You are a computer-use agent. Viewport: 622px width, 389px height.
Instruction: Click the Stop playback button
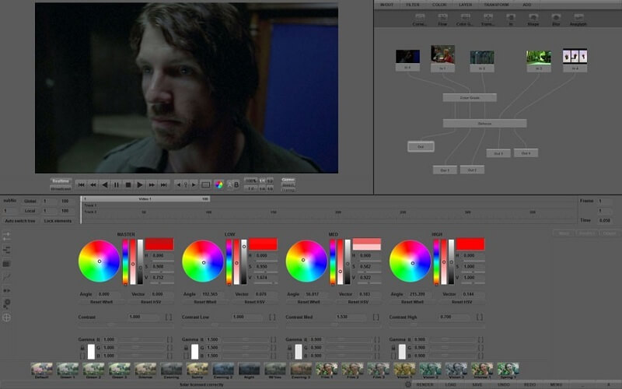128,185
